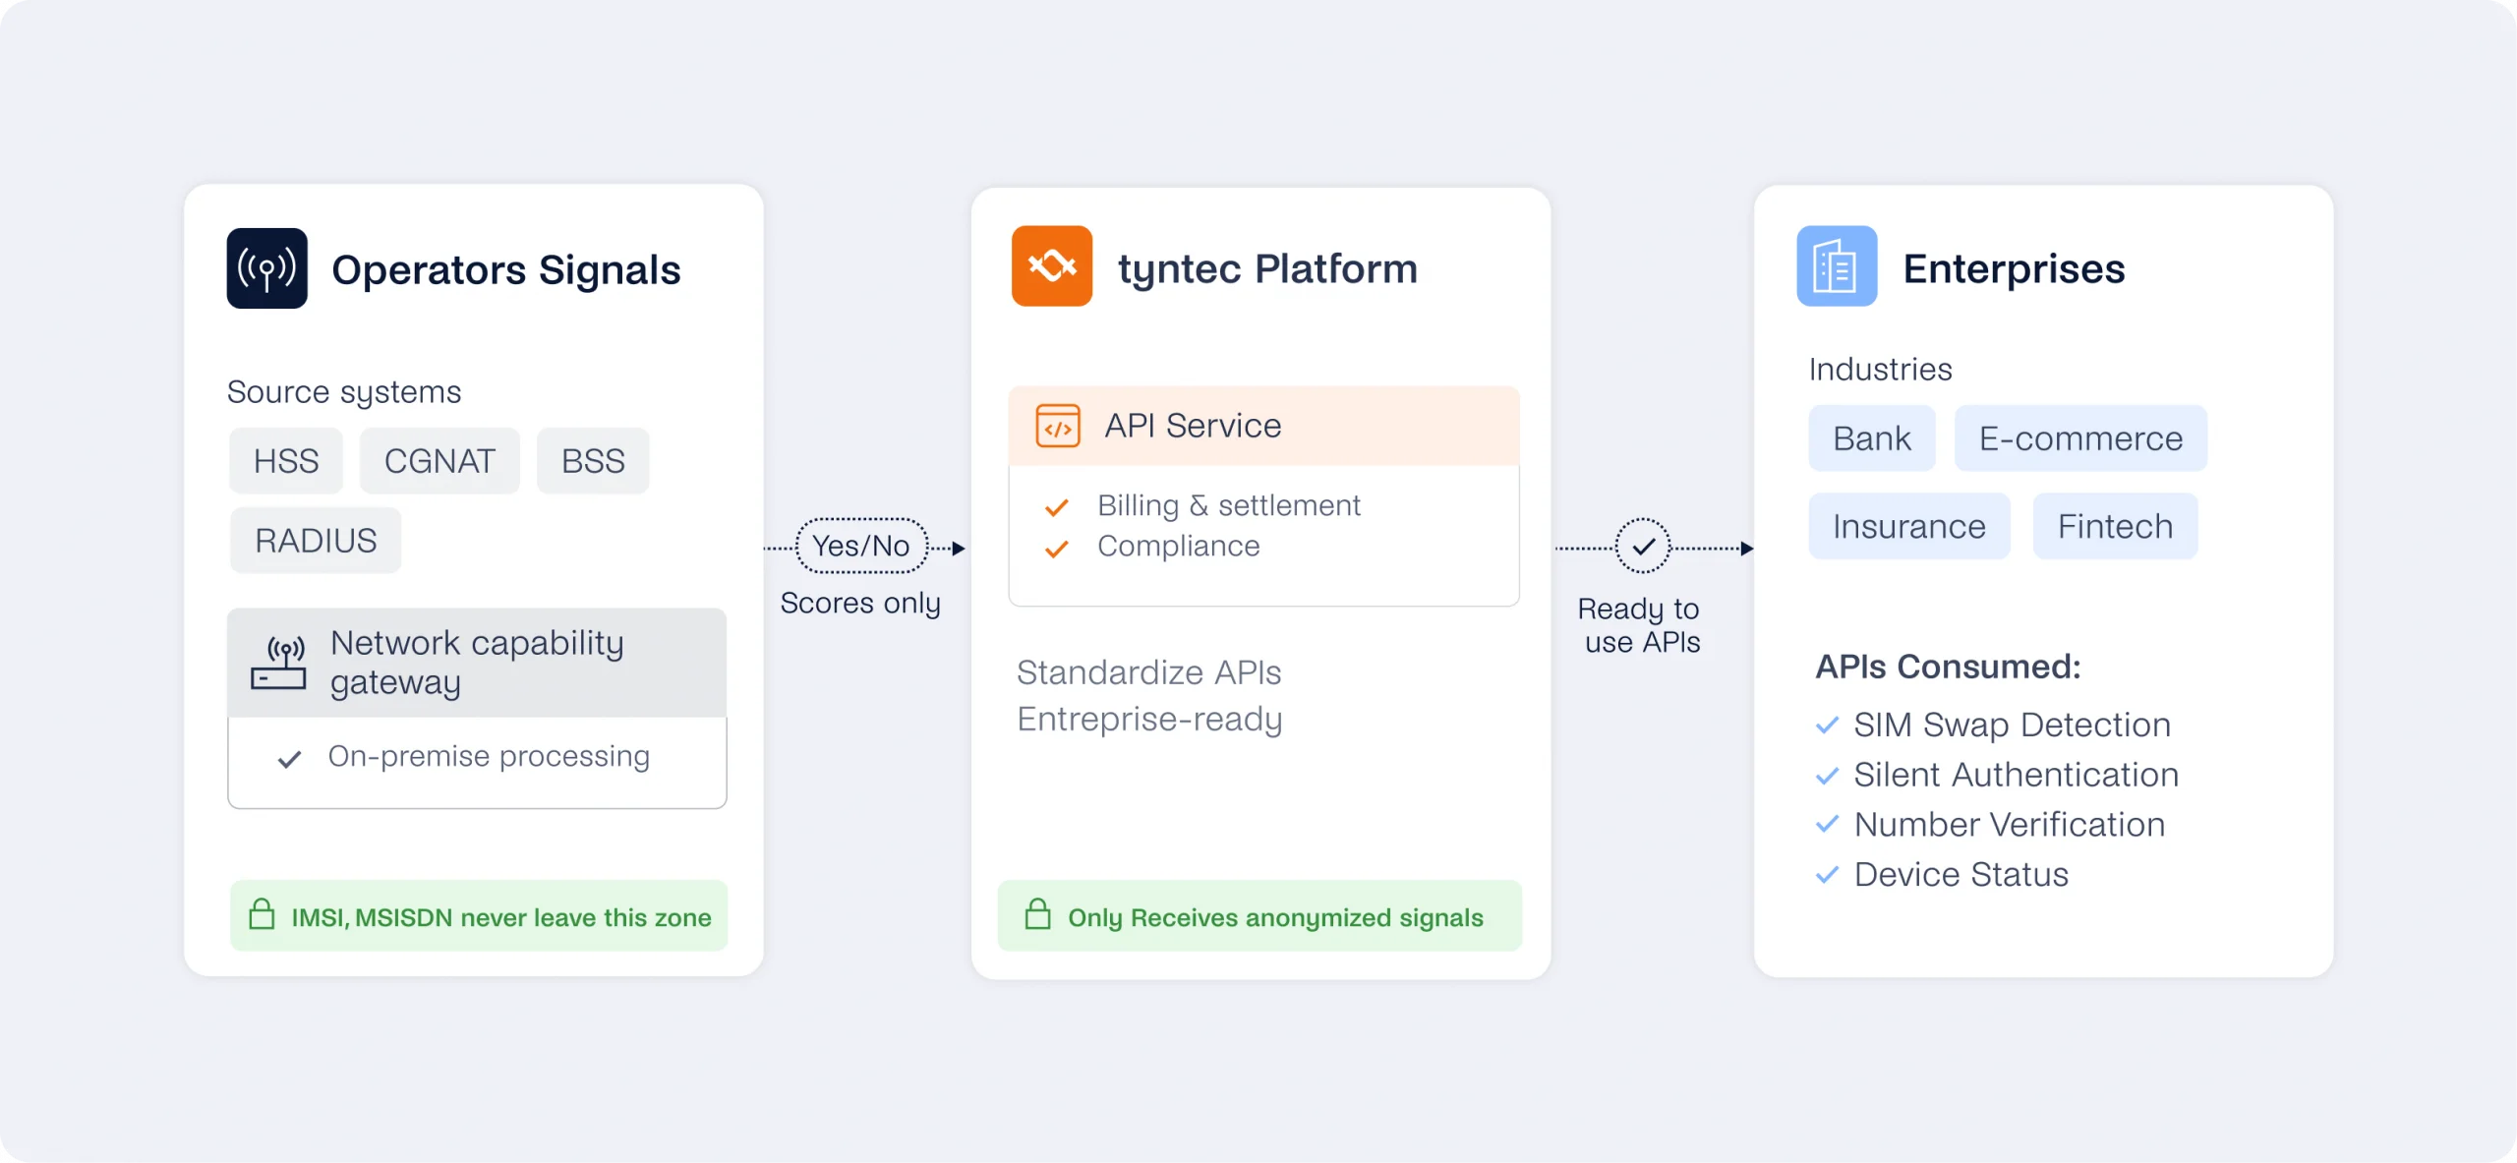This screenshot has height=1163, width=2517.
Task: Select the RADIUS source system chip
Action: click(x=316, y=541)
